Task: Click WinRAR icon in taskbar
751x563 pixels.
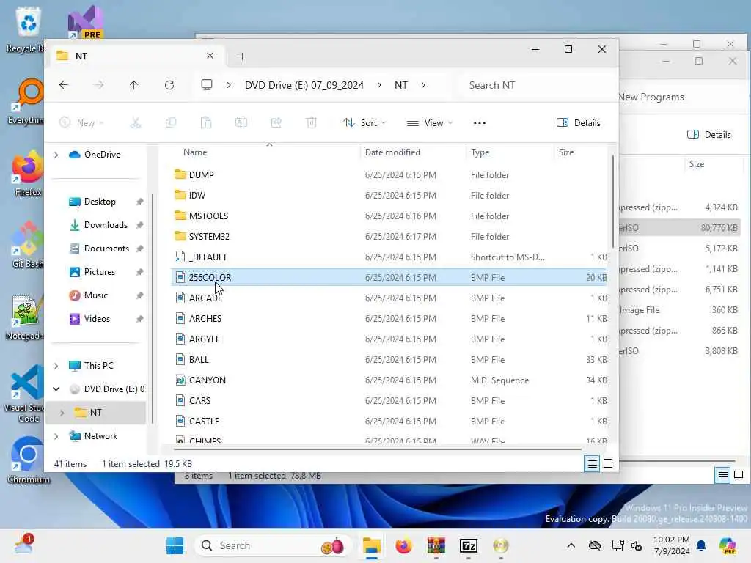Action: 436,545
